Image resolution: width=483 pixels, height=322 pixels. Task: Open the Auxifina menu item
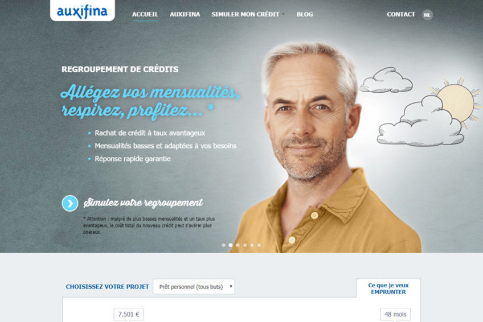[185, 14]
